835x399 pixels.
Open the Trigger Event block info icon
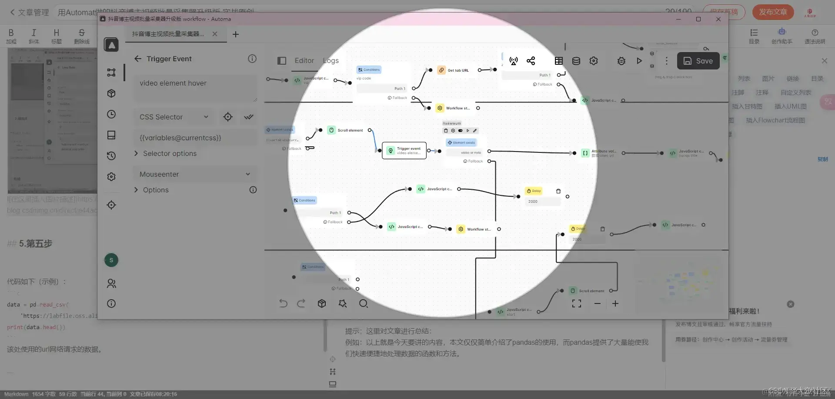point(252,59)
